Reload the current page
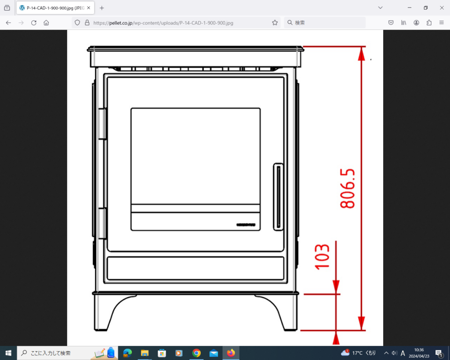This screenshot has height=360, width=450. [x=33, y=23]
